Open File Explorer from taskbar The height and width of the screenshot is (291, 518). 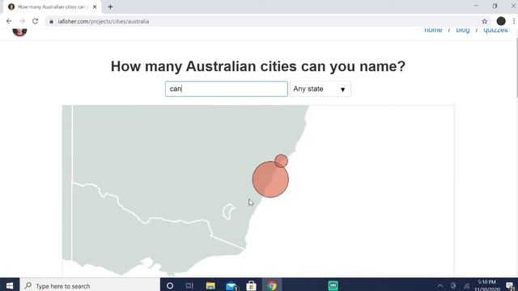pos(210,285)
